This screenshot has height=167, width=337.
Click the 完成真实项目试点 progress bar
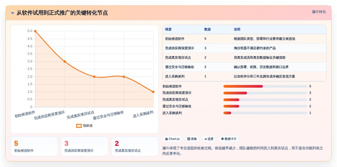(265, 100)
